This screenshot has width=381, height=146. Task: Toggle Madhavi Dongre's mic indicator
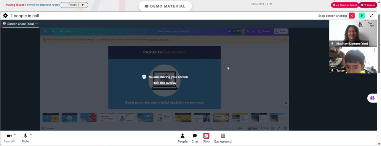332,44
